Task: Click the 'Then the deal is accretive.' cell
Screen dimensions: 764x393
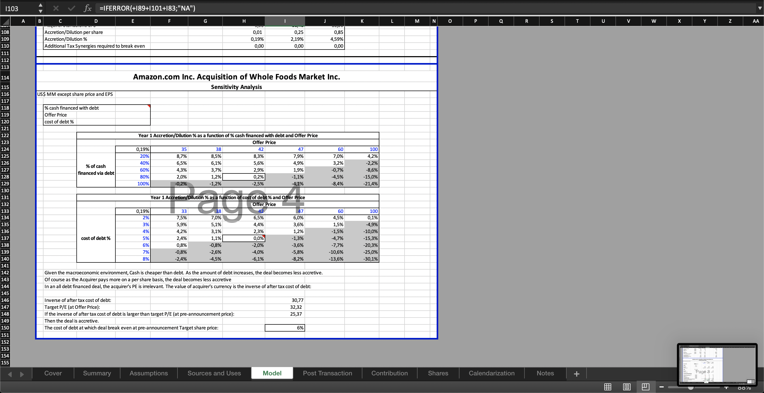Action: [x=71, y=321]
